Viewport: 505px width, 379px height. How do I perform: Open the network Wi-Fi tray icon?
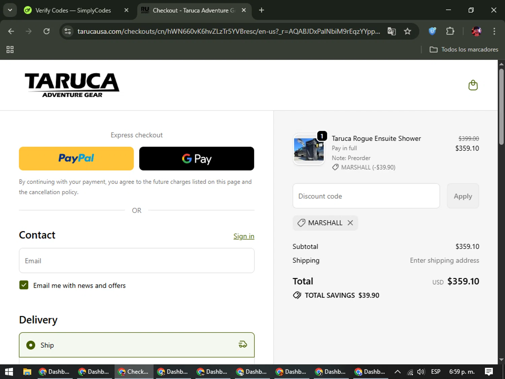pyautogui.click(x=410, y=372)
